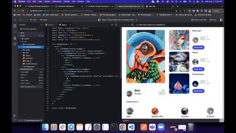Image resolution: width=236 pixels, height=133 pixels.
Task: Click the preview back arrow
Action: pos(124,25)
